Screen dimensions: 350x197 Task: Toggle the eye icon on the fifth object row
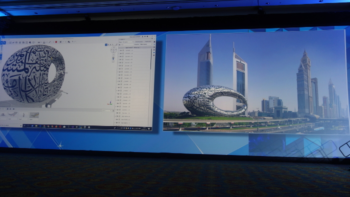click(x=120, y=62)
